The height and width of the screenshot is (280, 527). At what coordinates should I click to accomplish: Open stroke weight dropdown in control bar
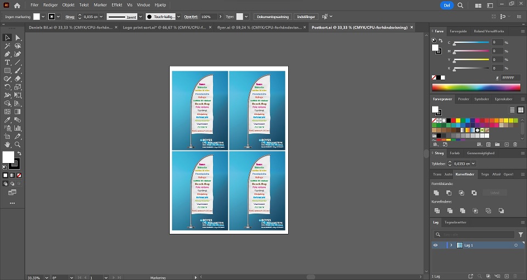click(101, 16)
